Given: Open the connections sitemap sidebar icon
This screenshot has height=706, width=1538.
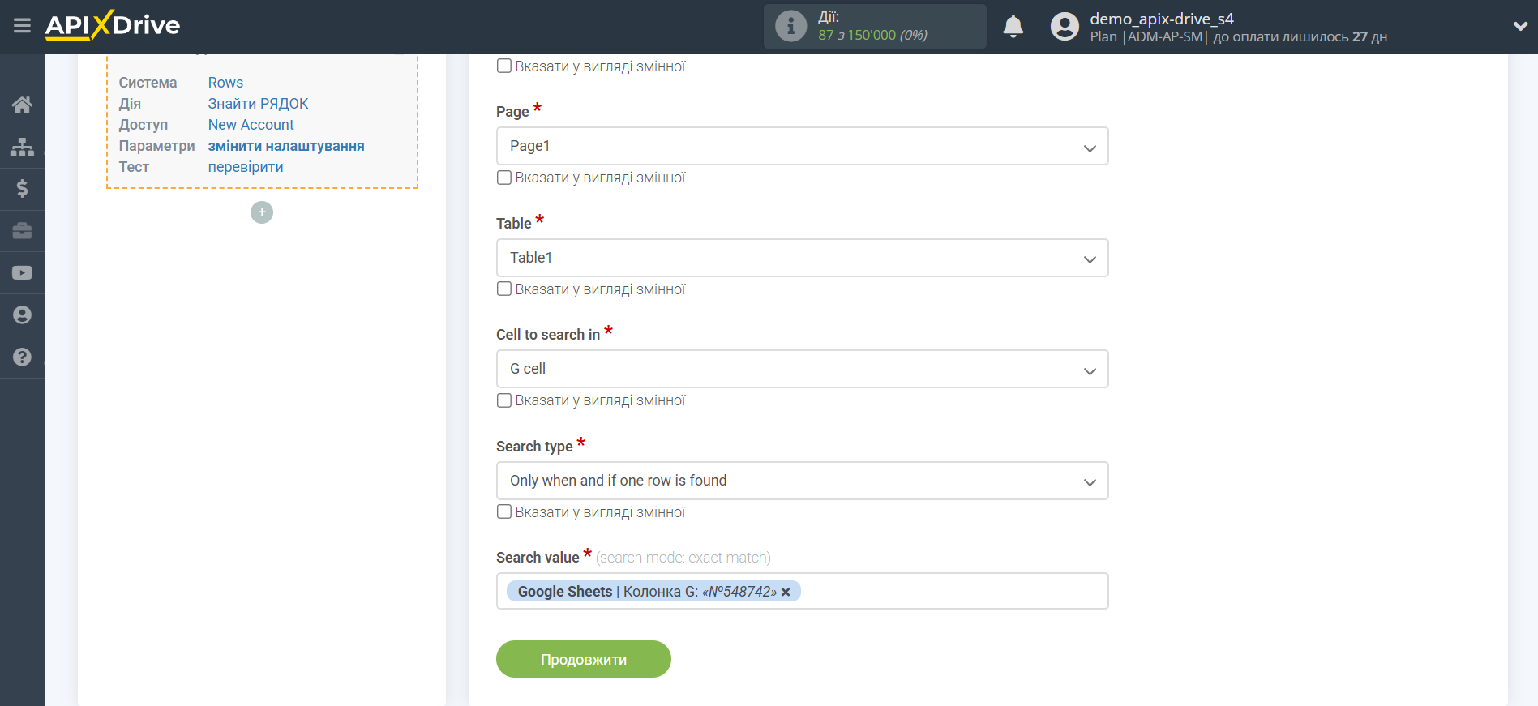Looking at the screenshot, I should [22, 147].
